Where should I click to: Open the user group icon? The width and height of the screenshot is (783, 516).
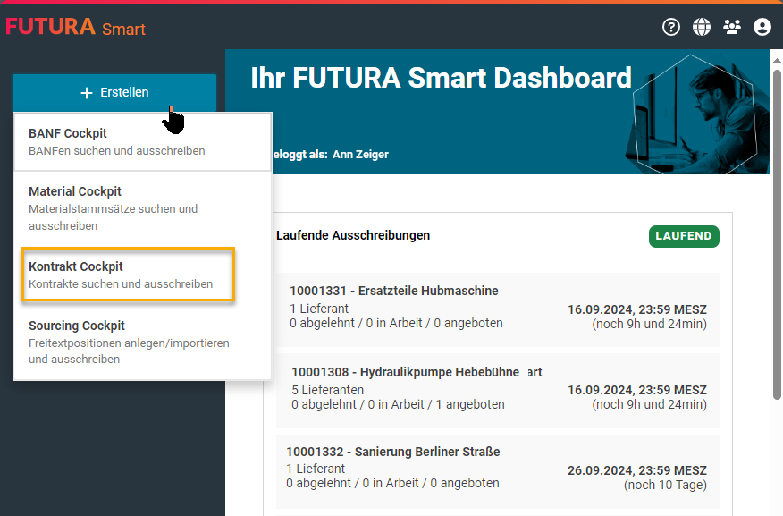[732, 27]
